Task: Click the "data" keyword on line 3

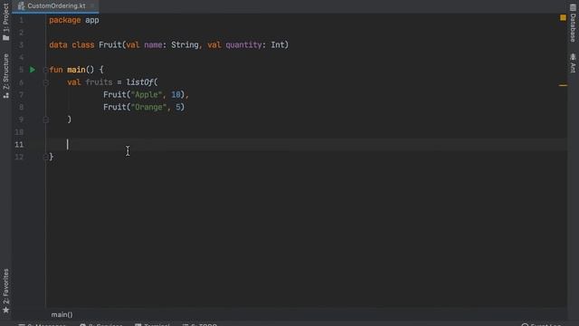Action: [58, 45]
